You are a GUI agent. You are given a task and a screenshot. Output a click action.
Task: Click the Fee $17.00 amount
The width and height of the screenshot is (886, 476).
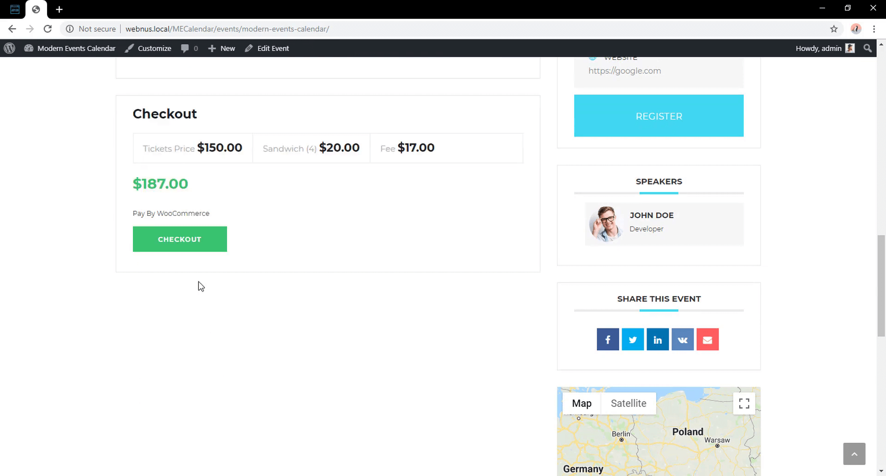coord(416,148)
